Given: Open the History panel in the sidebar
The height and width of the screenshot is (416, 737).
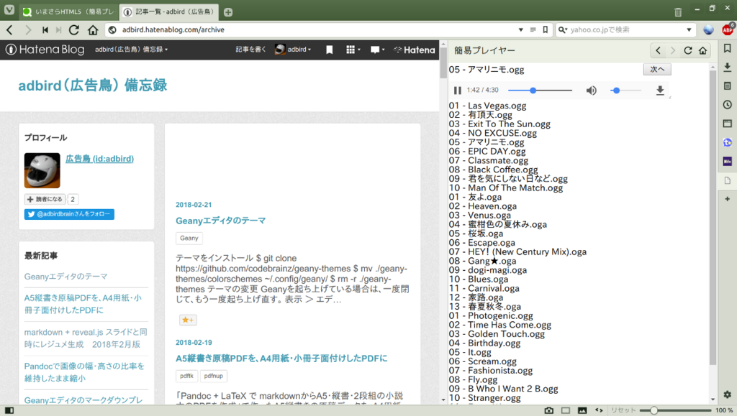Looking at the screenshot, I should pyautogui.click(x=728, y=105).
